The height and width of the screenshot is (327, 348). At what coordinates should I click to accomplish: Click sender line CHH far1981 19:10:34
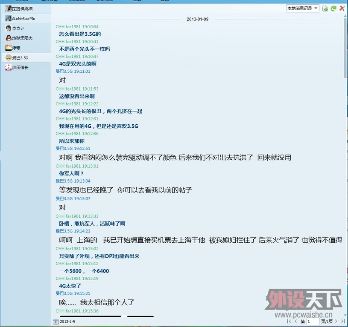(x=77, y=26)
